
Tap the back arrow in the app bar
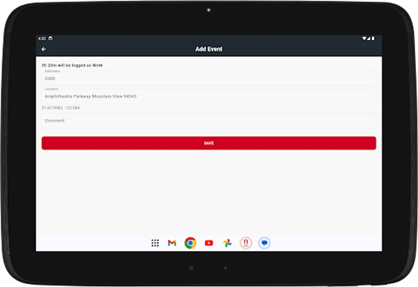(44, 49)
